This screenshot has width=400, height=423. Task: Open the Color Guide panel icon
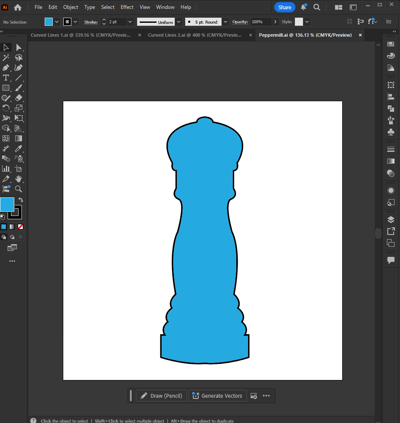(x=391, y=68)
